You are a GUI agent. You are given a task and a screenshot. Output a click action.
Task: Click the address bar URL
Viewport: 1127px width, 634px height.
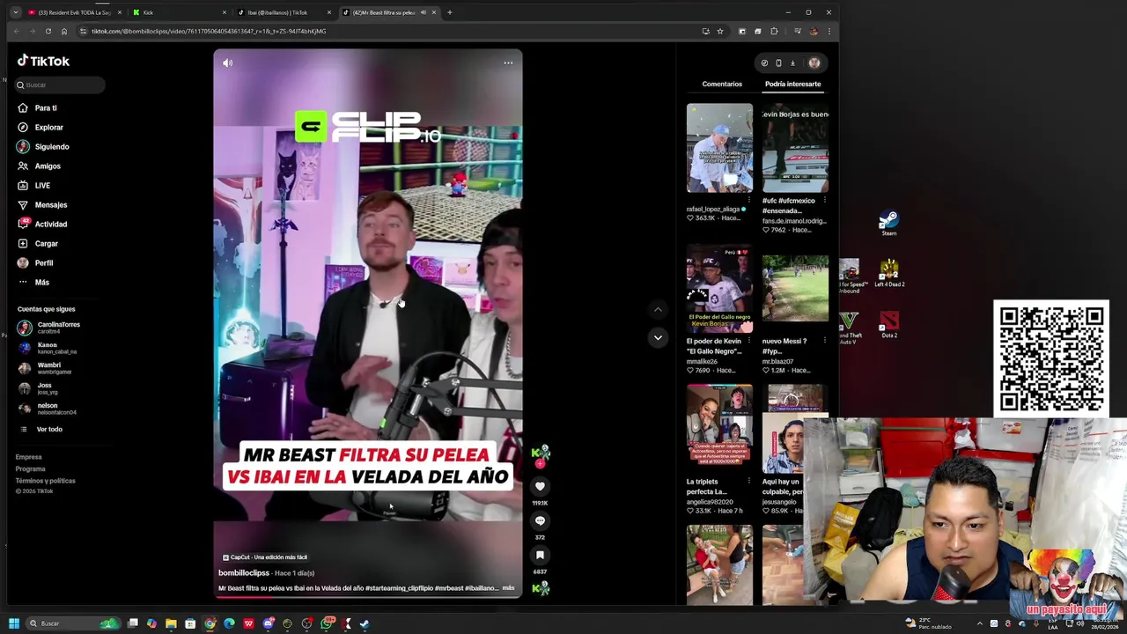pyautogui.click(x=209, y=31)
